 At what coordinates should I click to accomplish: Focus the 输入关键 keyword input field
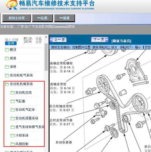[12, 40]
